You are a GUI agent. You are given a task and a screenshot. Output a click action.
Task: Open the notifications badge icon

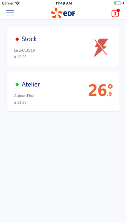coord(115,13)
